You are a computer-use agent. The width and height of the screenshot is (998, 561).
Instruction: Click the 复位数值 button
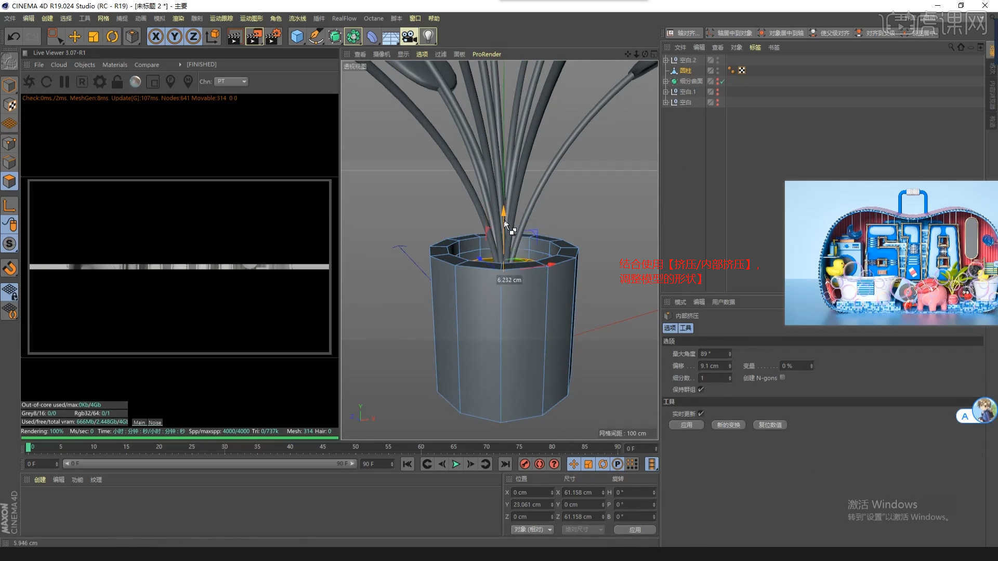coord(770,425)
